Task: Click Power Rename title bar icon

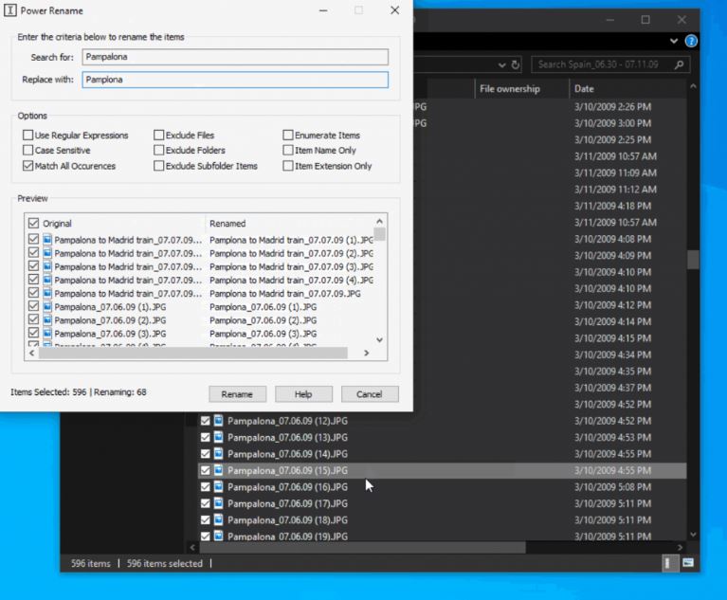Action: [10, 10]
